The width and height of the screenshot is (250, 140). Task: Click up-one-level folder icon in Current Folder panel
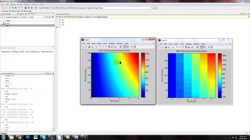pos(50,17)
